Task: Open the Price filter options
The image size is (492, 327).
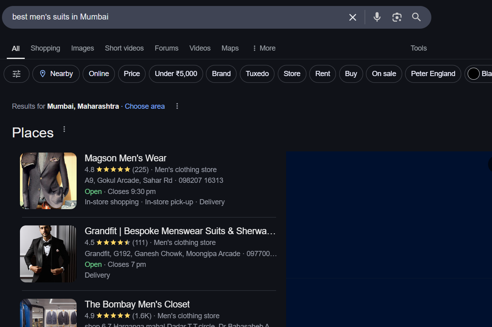Action: click(132, 74)
